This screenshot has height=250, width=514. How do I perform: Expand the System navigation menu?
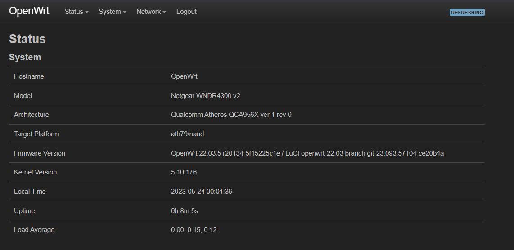pyautogui.click(x=113, y=12)
